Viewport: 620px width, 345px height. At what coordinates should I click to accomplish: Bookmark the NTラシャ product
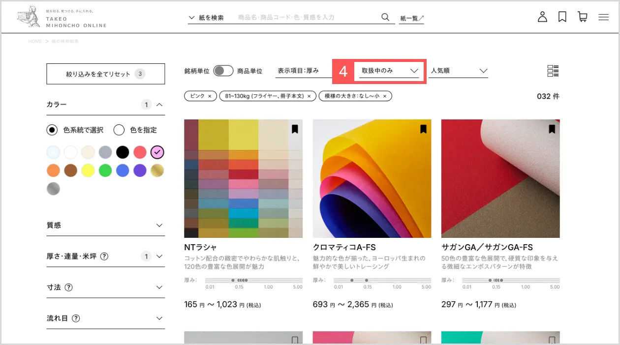coord(295,129)
